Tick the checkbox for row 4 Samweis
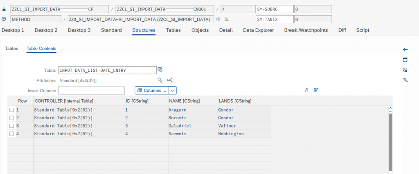 [x=11, y=134]
